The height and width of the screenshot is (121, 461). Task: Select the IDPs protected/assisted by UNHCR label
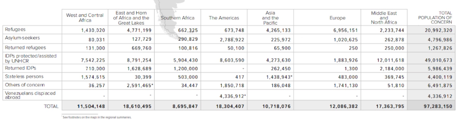coord(31,58)
